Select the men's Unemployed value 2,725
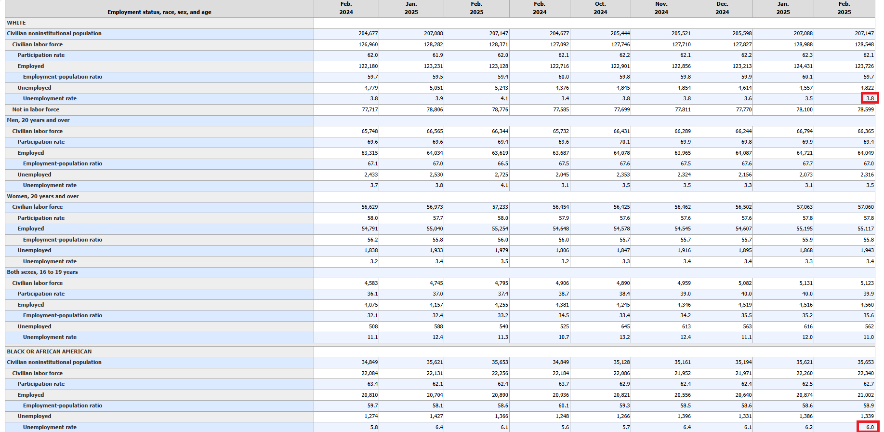 [x=501, y=175]
